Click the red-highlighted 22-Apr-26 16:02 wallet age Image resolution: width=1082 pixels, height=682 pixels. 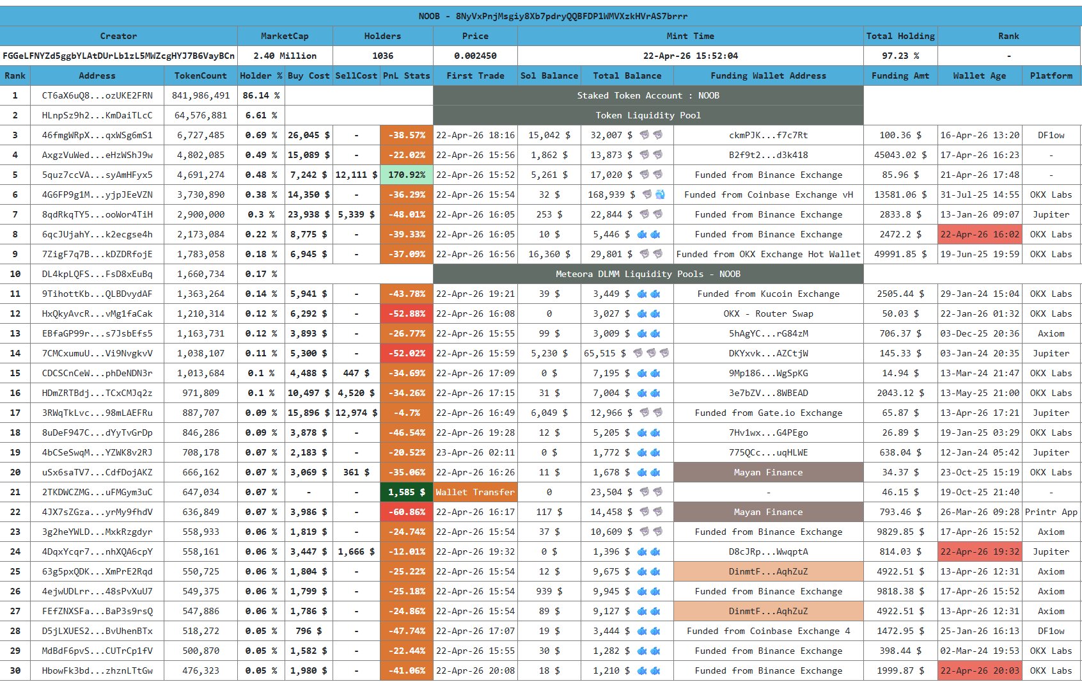(x=979, y=234)
